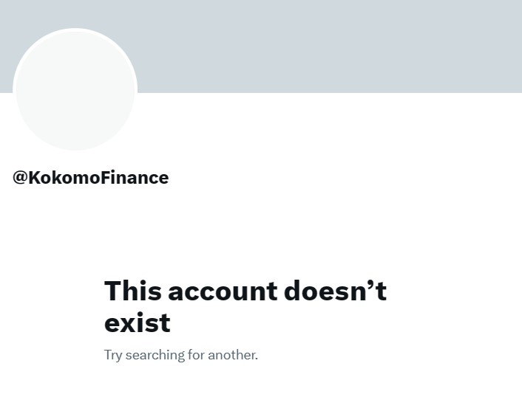Click the word "exist" in the heading
This screenshot has height=397, width=522.
pyautogui.click(x=138, y=322)
